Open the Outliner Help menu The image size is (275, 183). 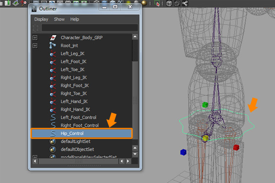click(75, 20)
